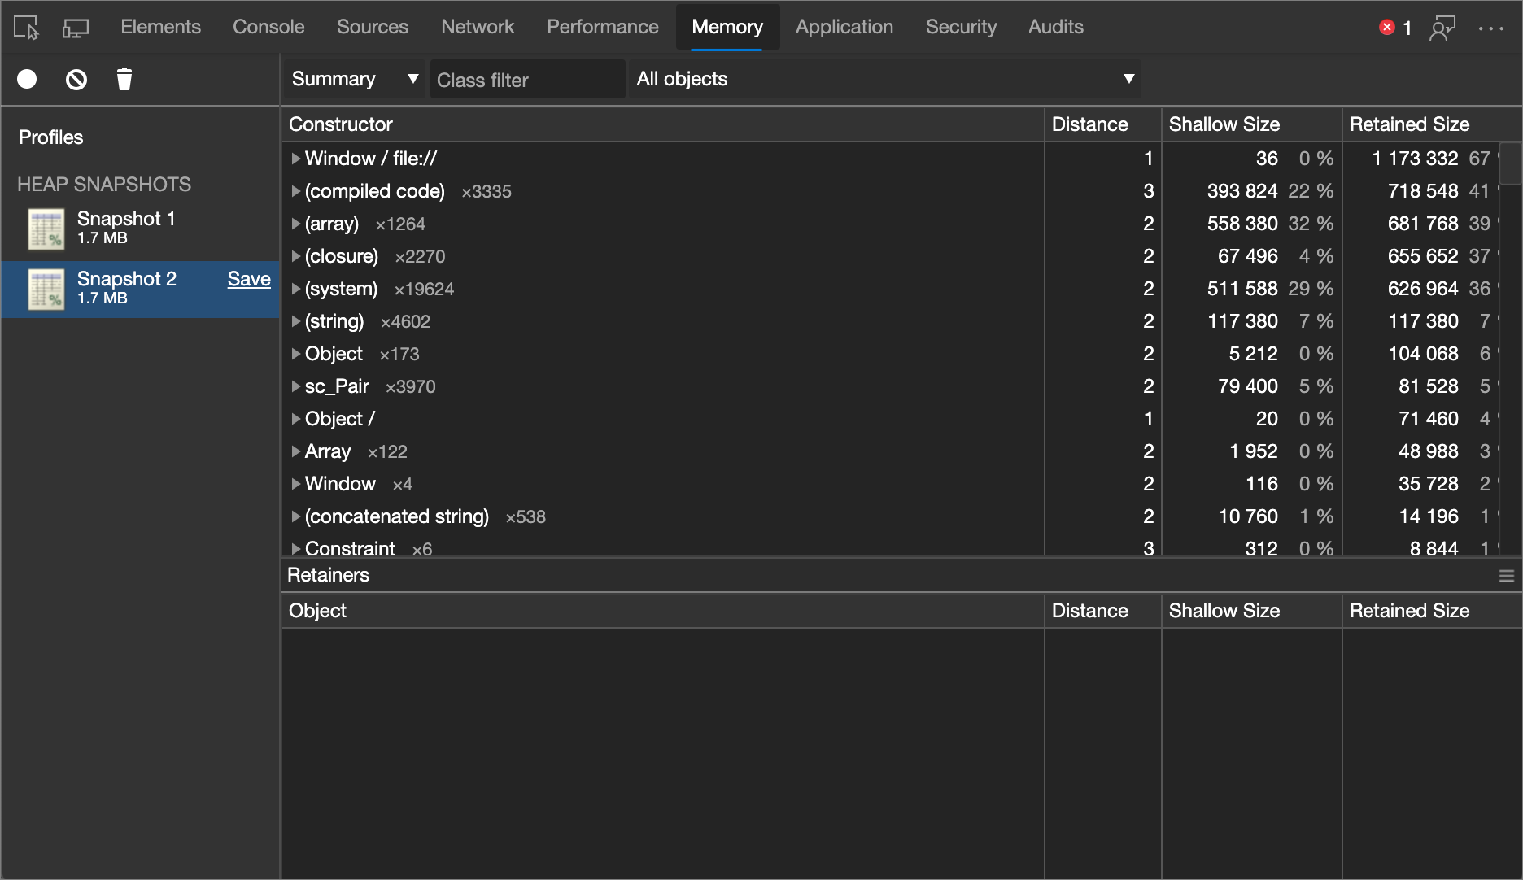The image size is (1523, 880).
Task: Click the Retainers Shallow Size header
Action: (x=1251, y=611)
